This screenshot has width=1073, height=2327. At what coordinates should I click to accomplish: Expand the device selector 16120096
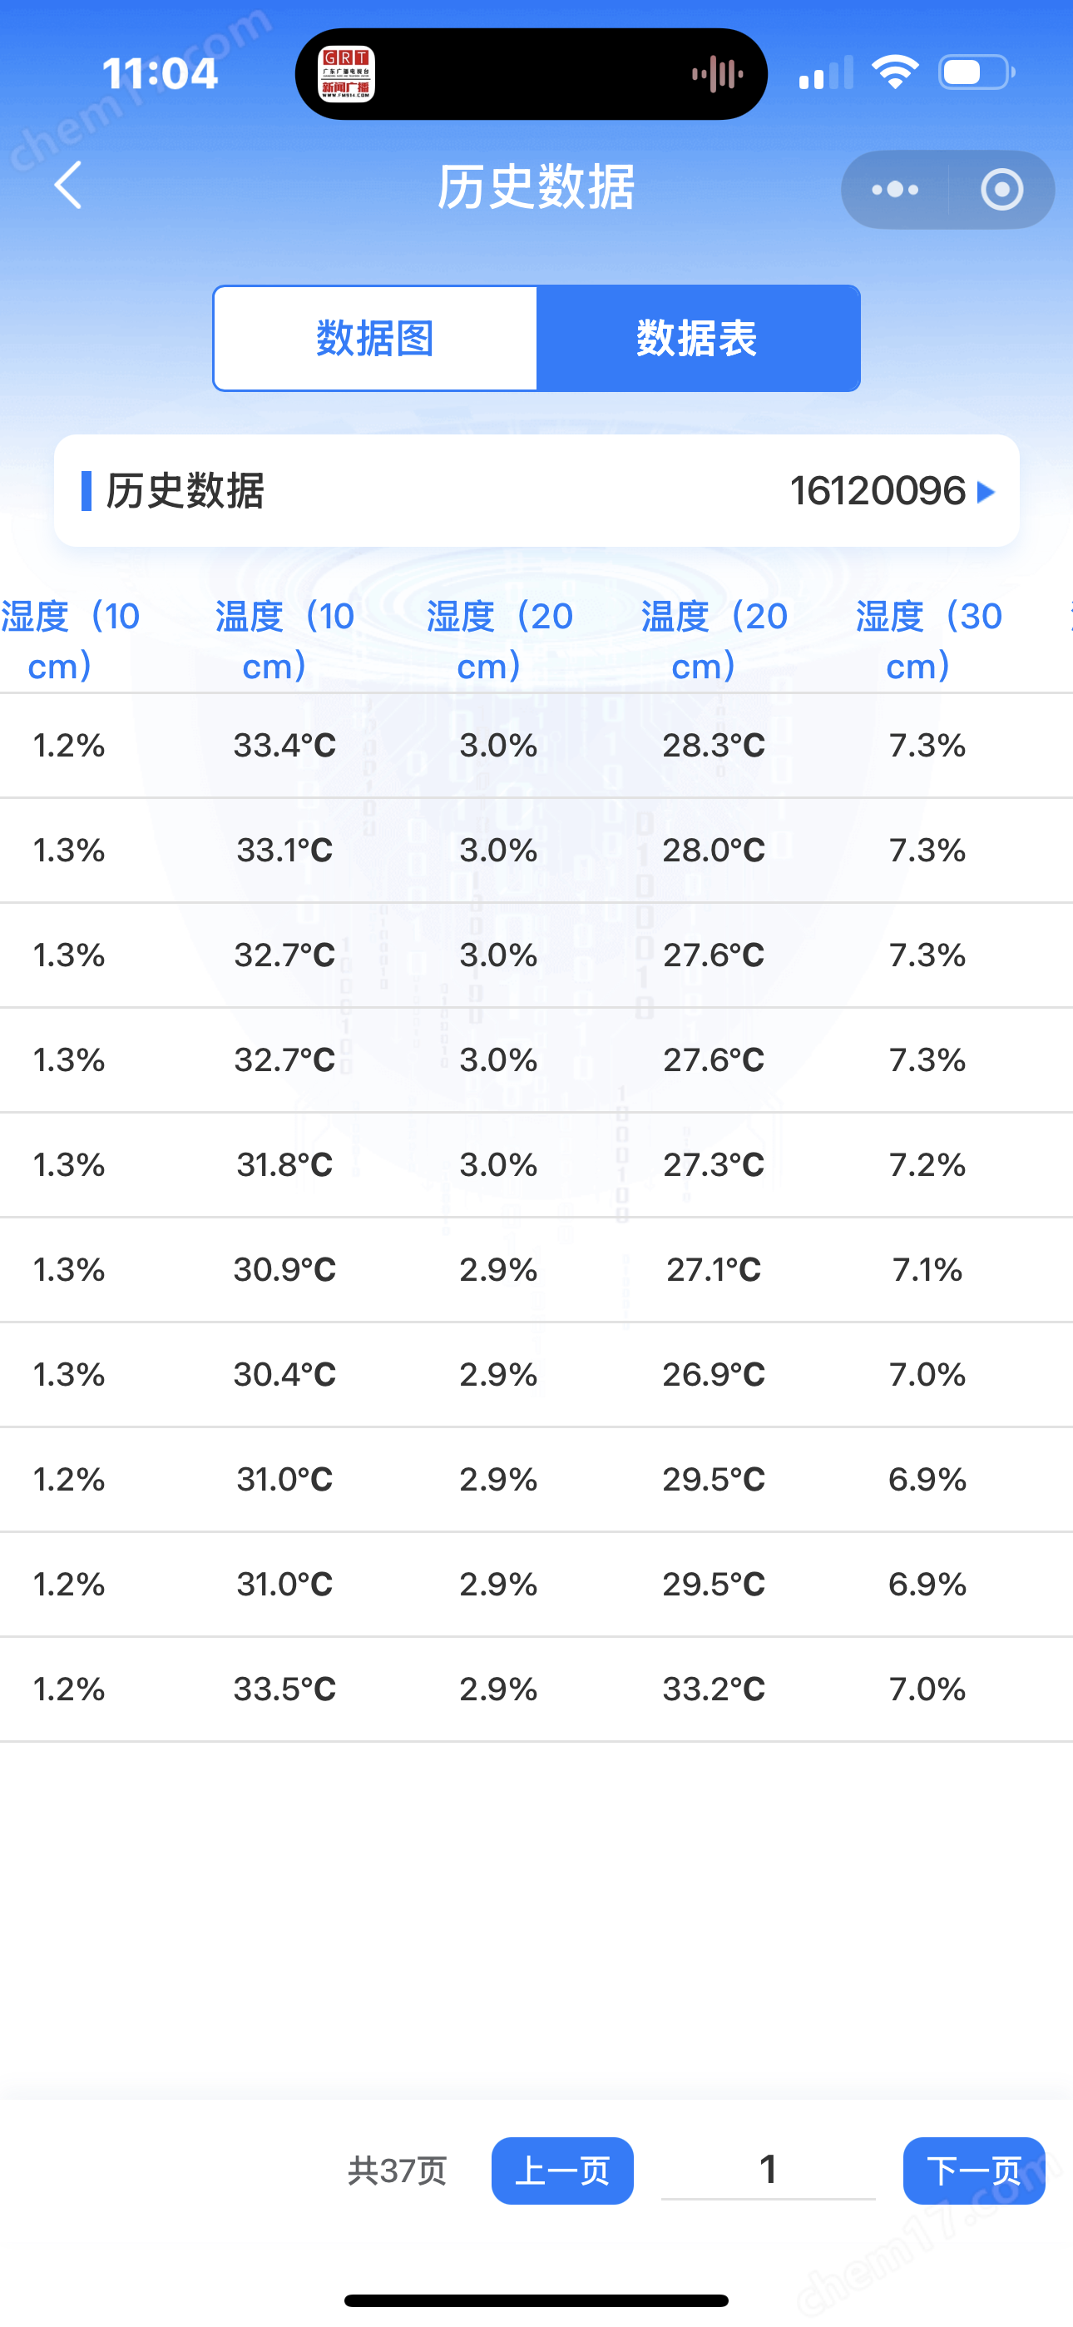click(x=893, y=491)
